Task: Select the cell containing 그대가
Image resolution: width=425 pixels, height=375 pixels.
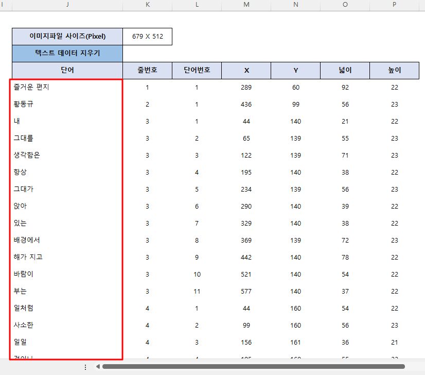Action: (x=67, y=190)
